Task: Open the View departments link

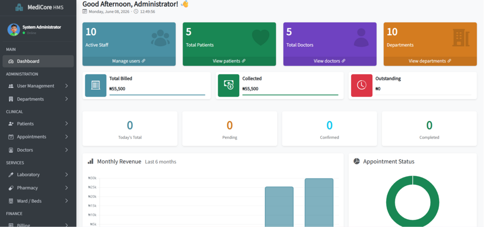Action: [430, 61]
